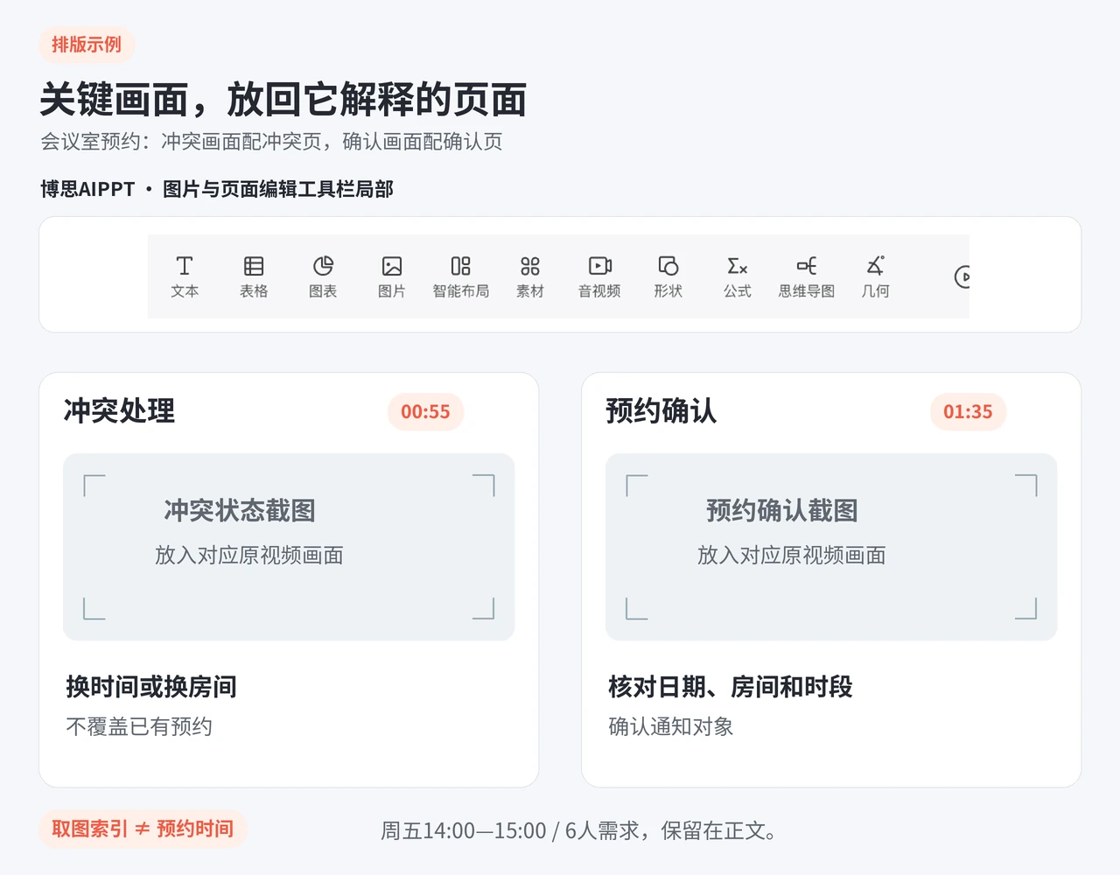
Task: Click the 取图索引 ≠ 预约时间 tag
Action: (x=143, y=829)
